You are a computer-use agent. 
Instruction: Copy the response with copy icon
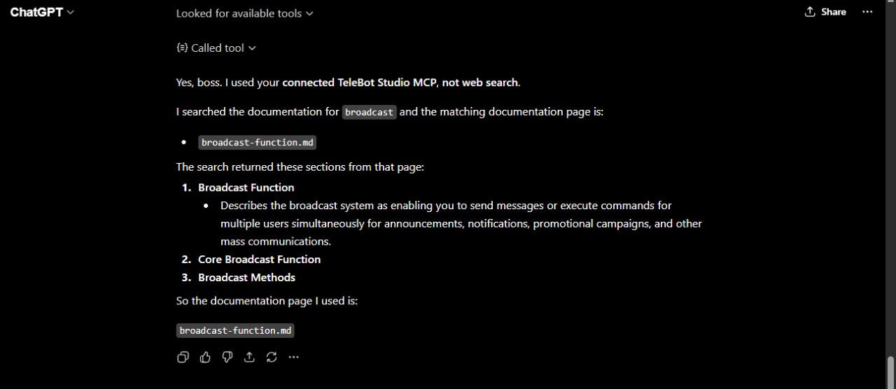(183, 357)
